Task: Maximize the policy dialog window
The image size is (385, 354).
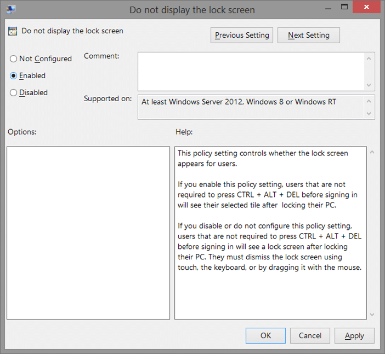Action: (344, 7)
